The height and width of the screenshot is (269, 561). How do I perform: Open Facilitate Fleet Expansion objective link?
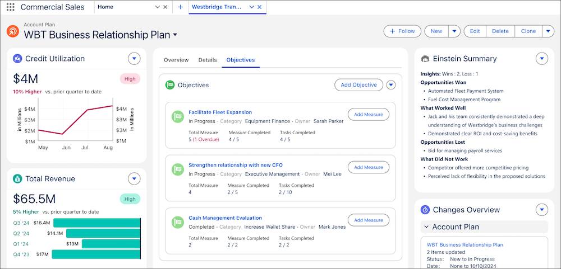click(220, 112)
